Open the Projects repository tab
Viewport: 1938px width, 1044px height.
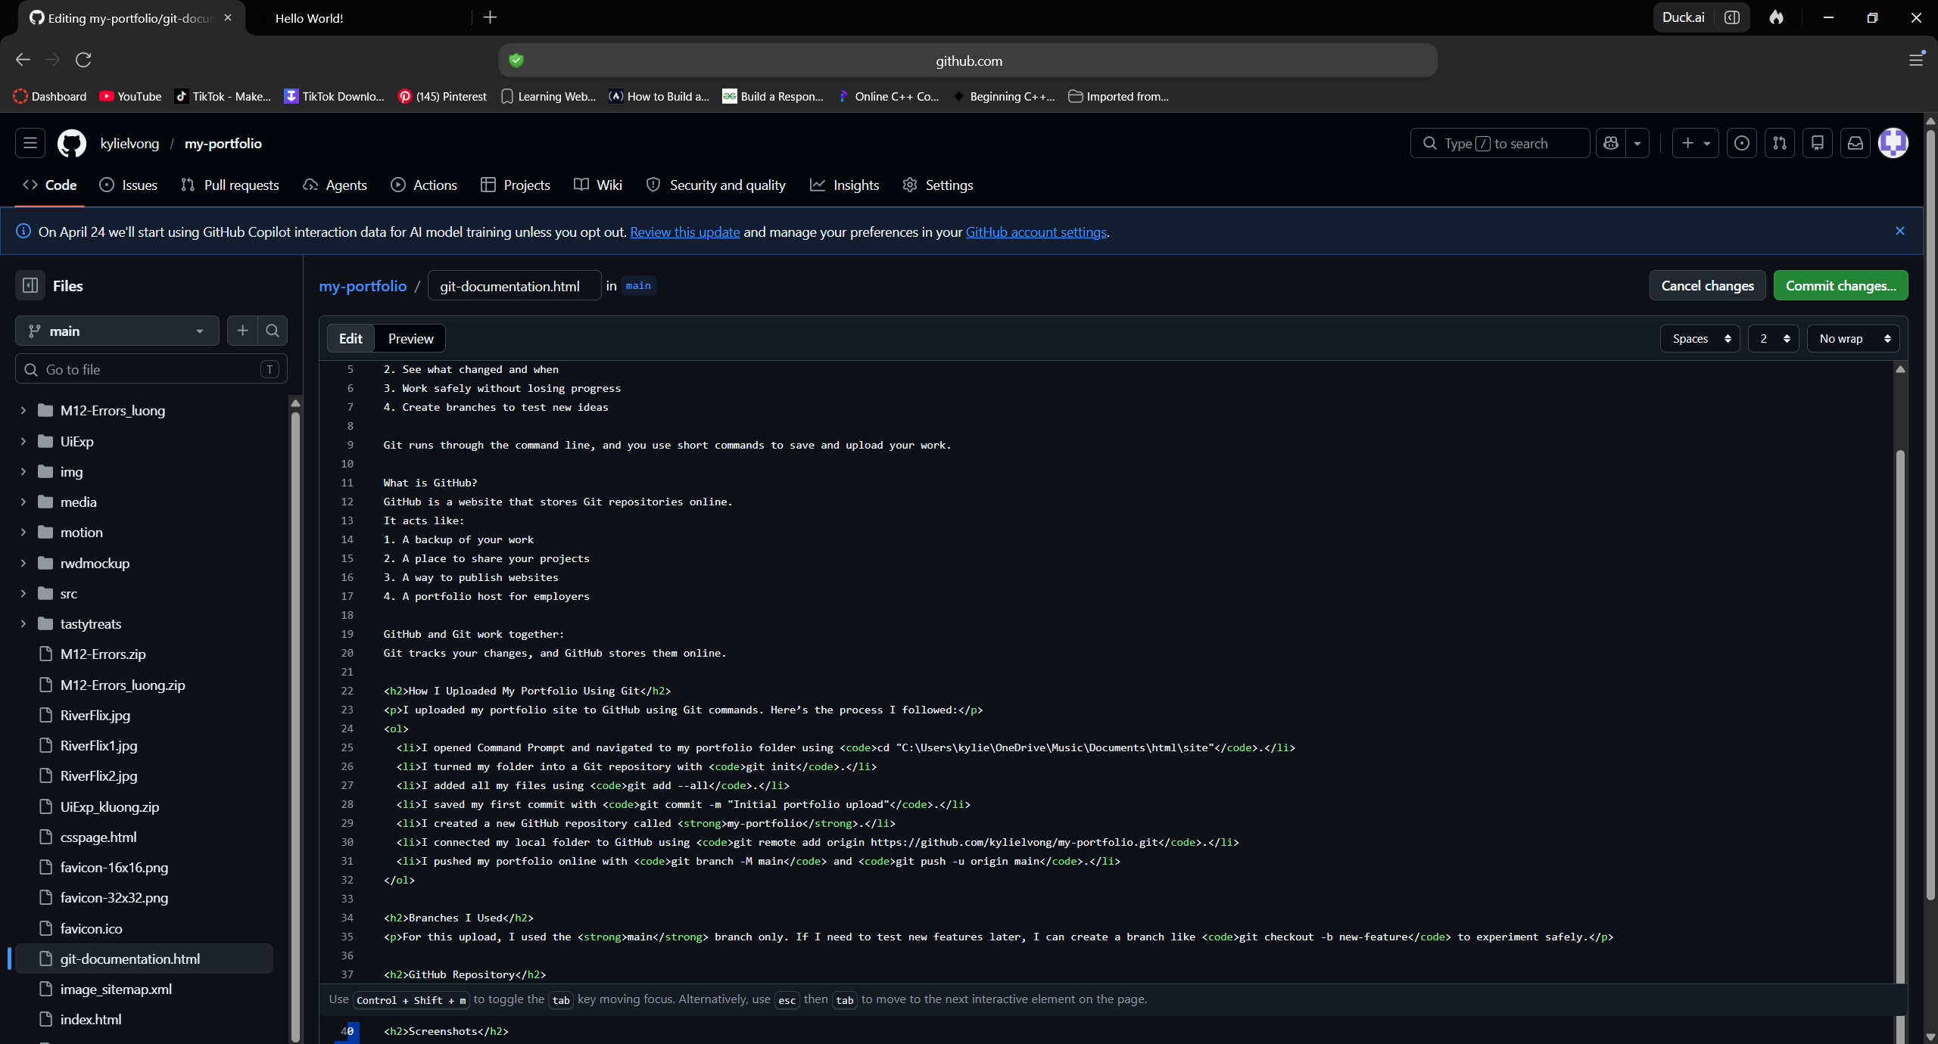click(x=516, y=185)
